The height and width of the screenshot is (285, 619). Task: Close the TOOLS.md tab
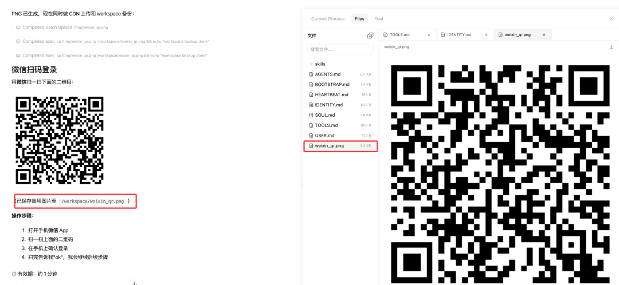point(428,35)
